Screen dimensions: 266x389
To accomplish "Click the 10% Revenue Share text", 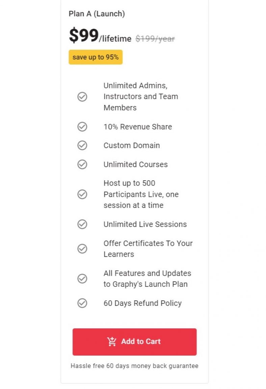I will 138,127.
